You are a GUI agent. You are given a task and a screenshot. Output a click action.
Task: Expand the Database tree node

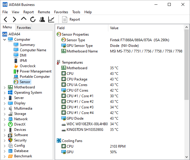pos(5,151)
